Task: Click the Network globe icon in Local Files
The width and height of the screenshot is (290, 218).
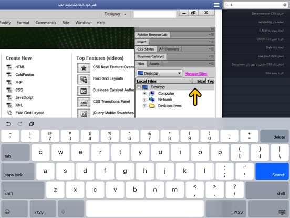Action: click(152, 100)
